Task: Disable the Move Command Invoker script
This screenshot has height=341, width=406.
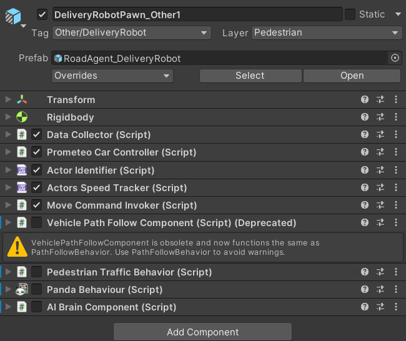Action: pos(36,205)
